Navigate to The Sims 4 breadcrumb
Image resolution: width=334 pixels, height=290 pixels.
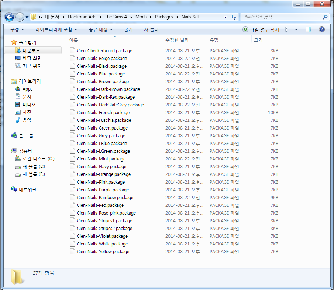(116, 17)
